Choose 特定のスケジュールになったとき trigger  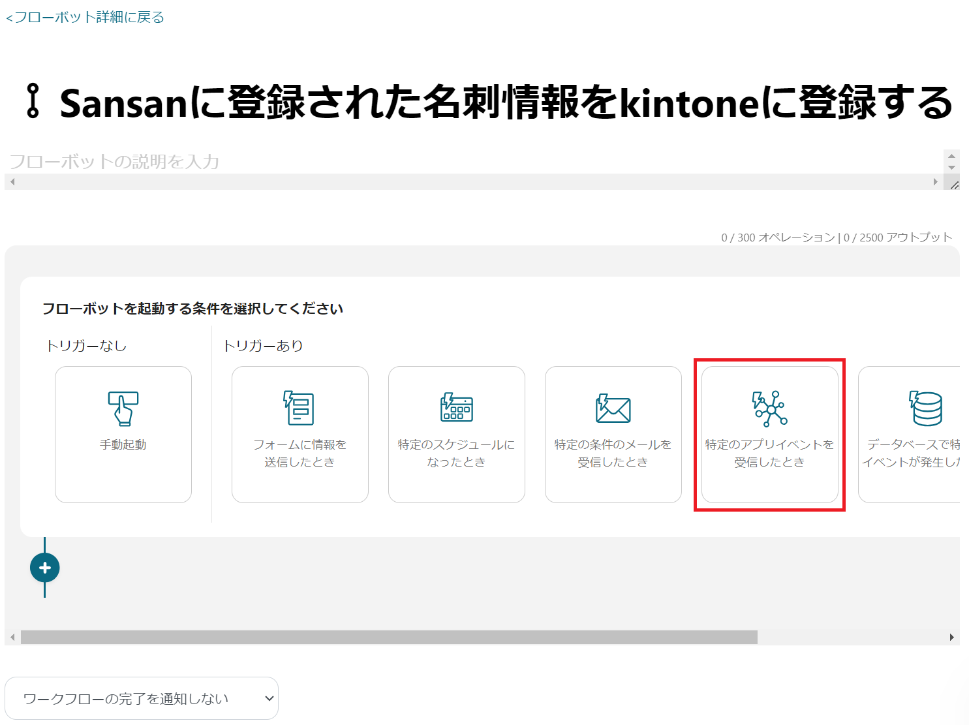(457, 435)
